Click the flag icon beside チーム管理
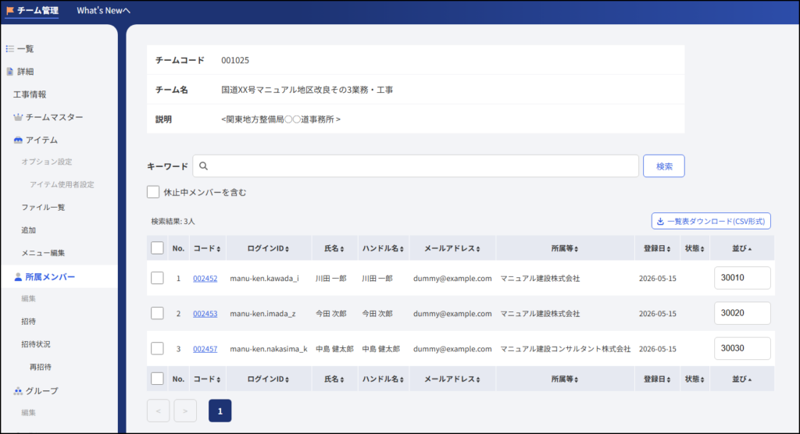The height and width of the screenshot is (434, 800). (x=9, y=10)
